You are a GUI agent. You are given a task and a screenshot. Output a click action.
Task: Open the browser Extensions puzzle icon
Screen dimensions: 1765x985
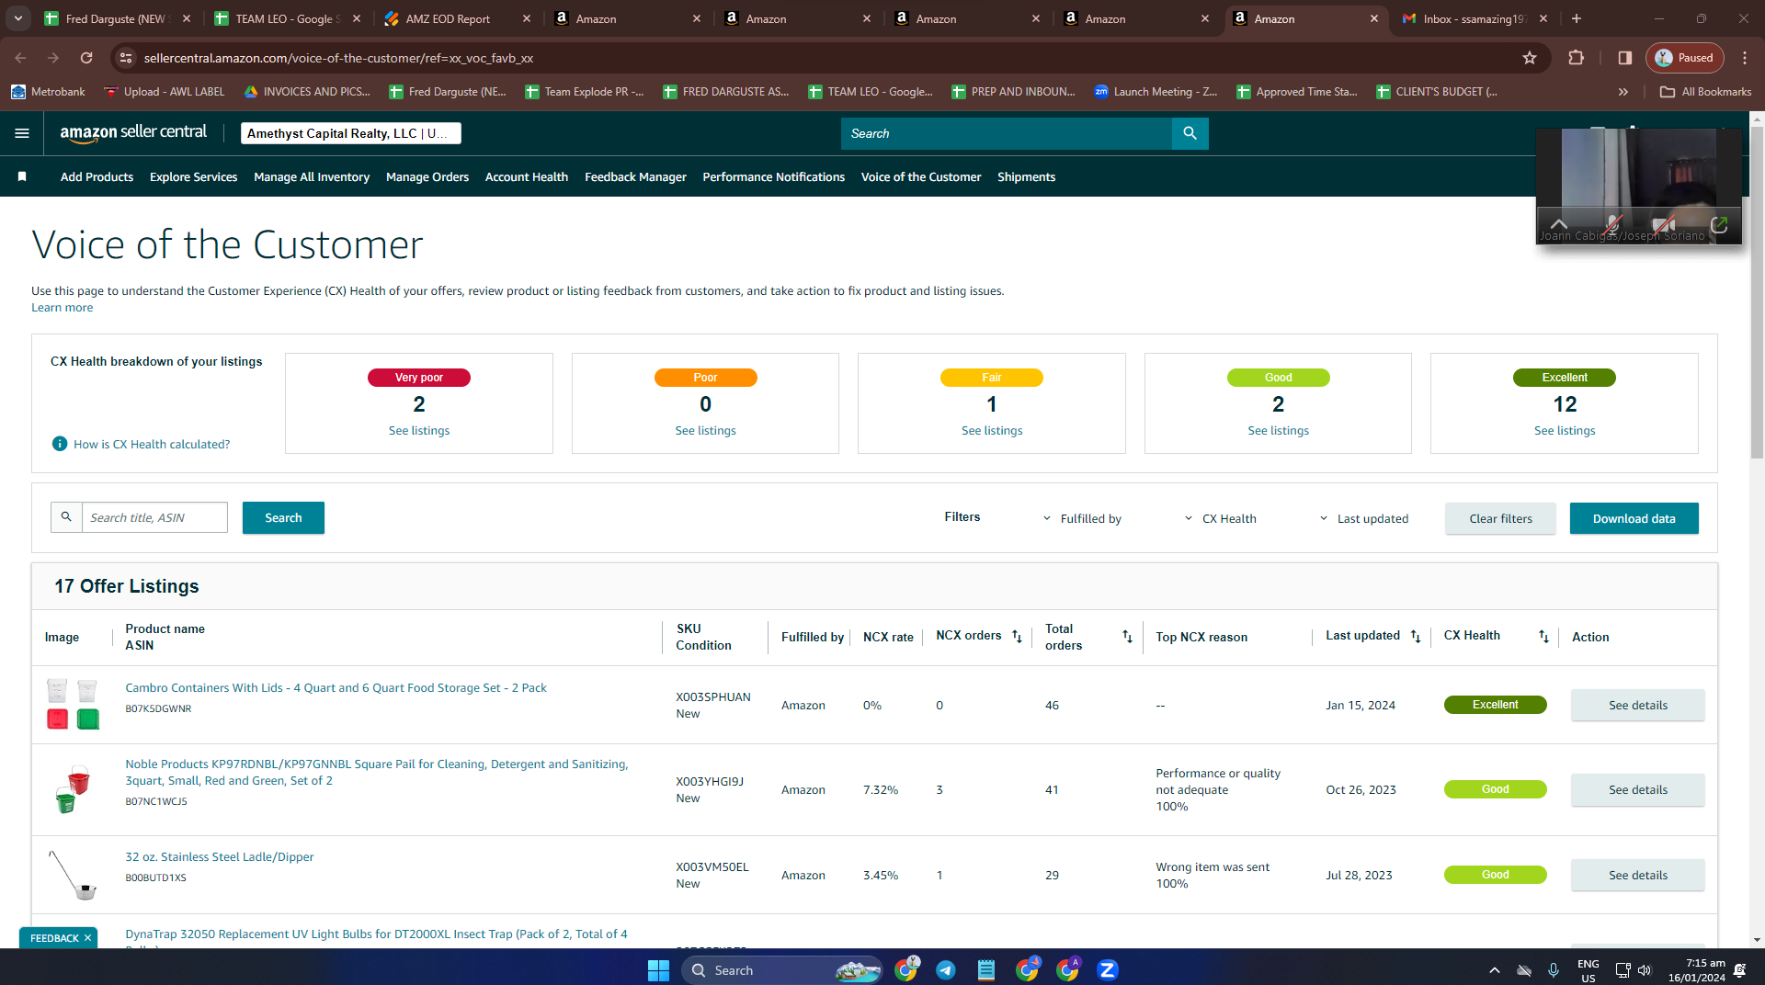tap(1576, 58)
